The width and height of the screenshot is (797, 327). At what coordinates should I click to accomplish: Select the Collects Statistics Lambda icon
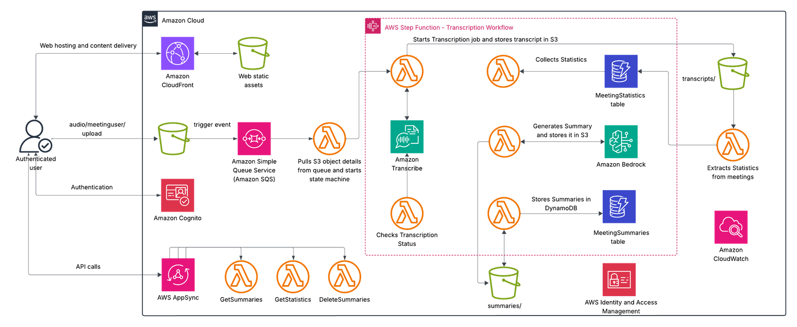(503, 71)
